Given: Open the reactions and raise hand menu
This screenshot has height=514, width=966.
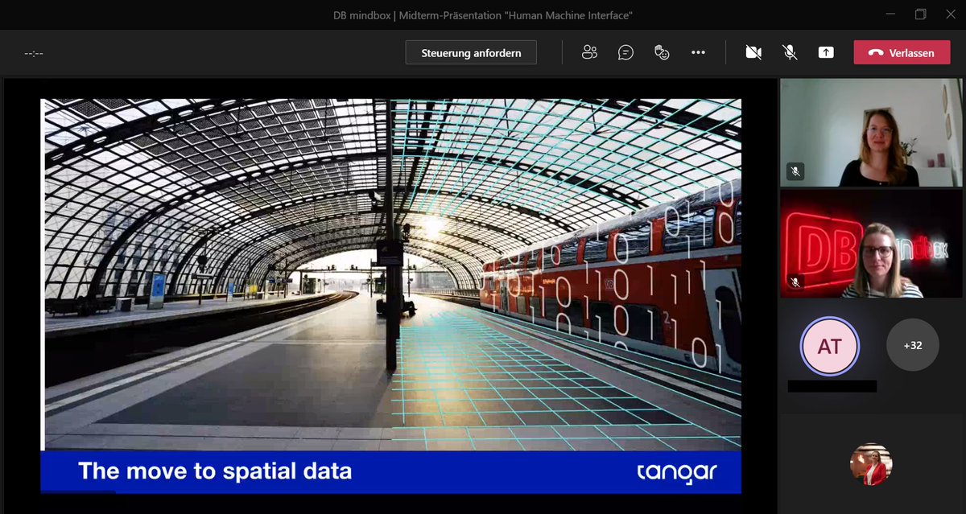Looking at the screenshot, I should pyautogui.click(x=662, y=52).
